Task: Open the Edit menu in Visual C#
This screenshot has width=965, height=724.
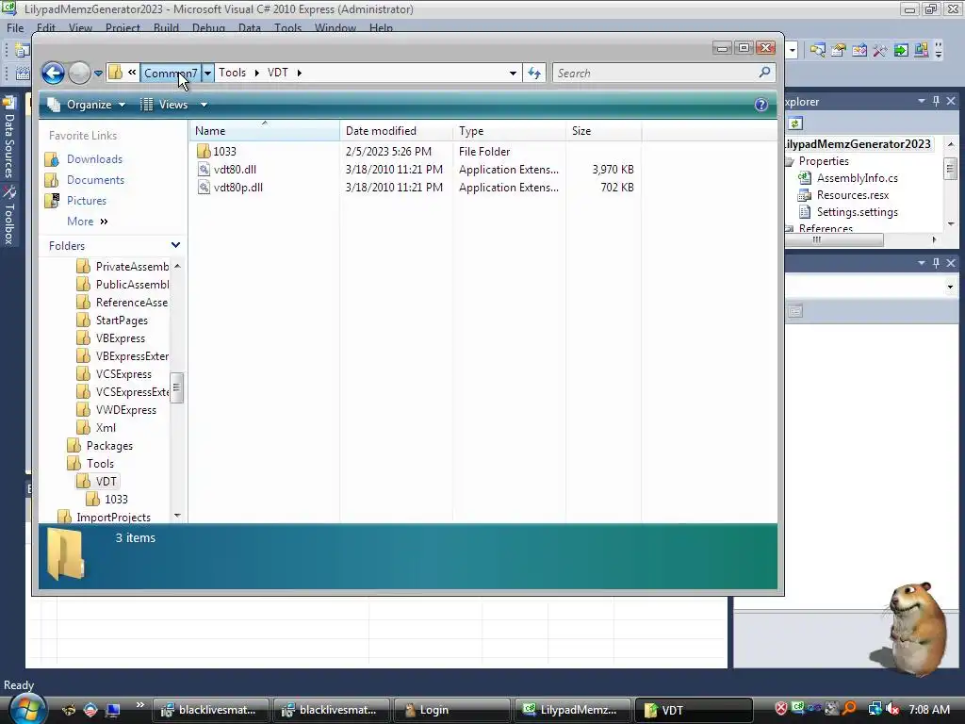Action: click(x=46, y=27)
